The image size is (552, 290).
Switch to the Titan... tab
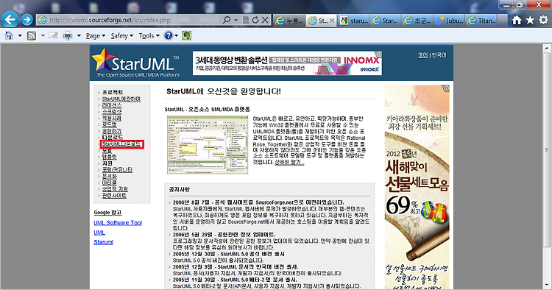coord(481,21)
